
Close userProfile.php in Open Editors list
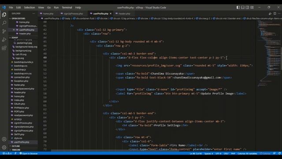(x=14, y=30)
